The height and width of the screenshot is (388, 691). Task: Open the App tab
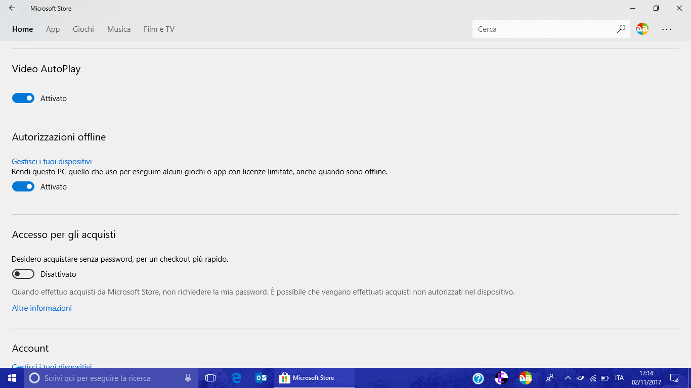coord(53,29)
